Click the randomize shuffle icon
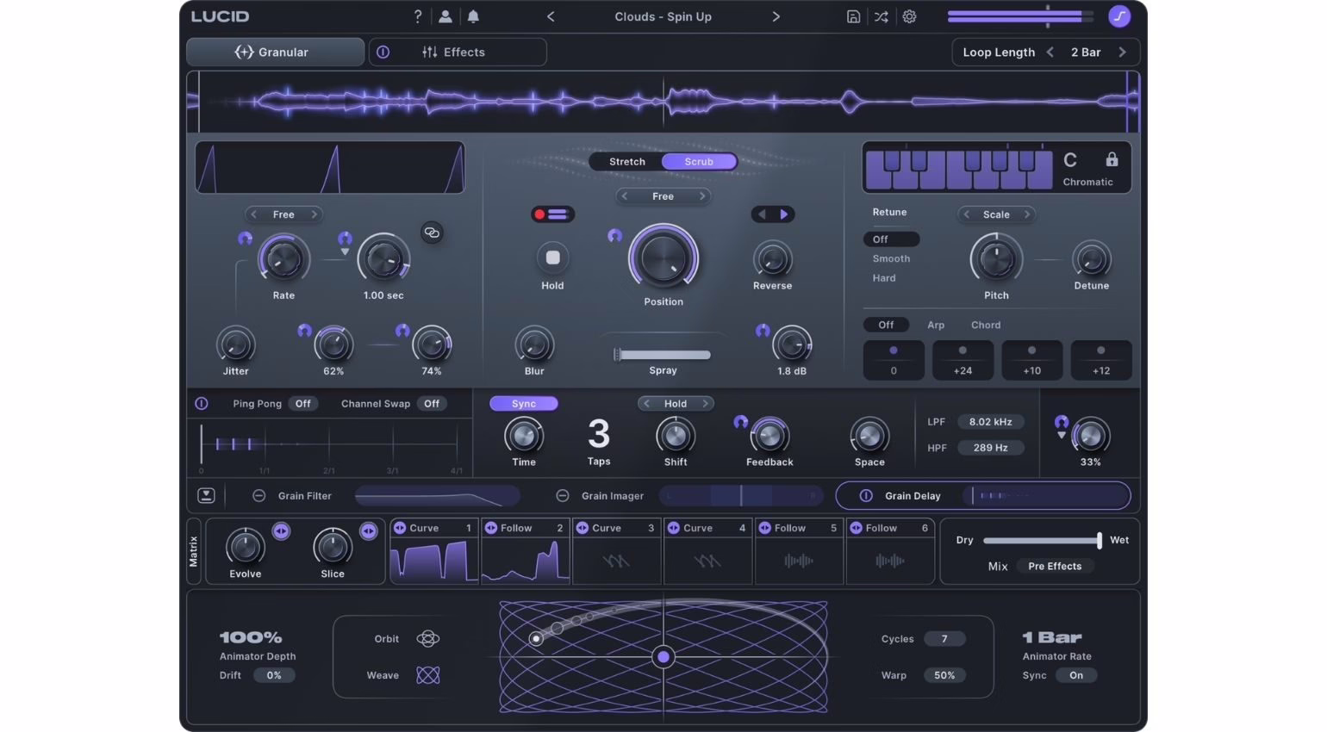This screenshot has width=1327, height=732. pyautogui.click(x=881, y=16)
